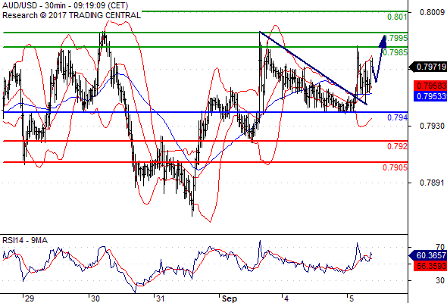Click the red 0.792 support label
447x303 pixels.
coord(397,146)
